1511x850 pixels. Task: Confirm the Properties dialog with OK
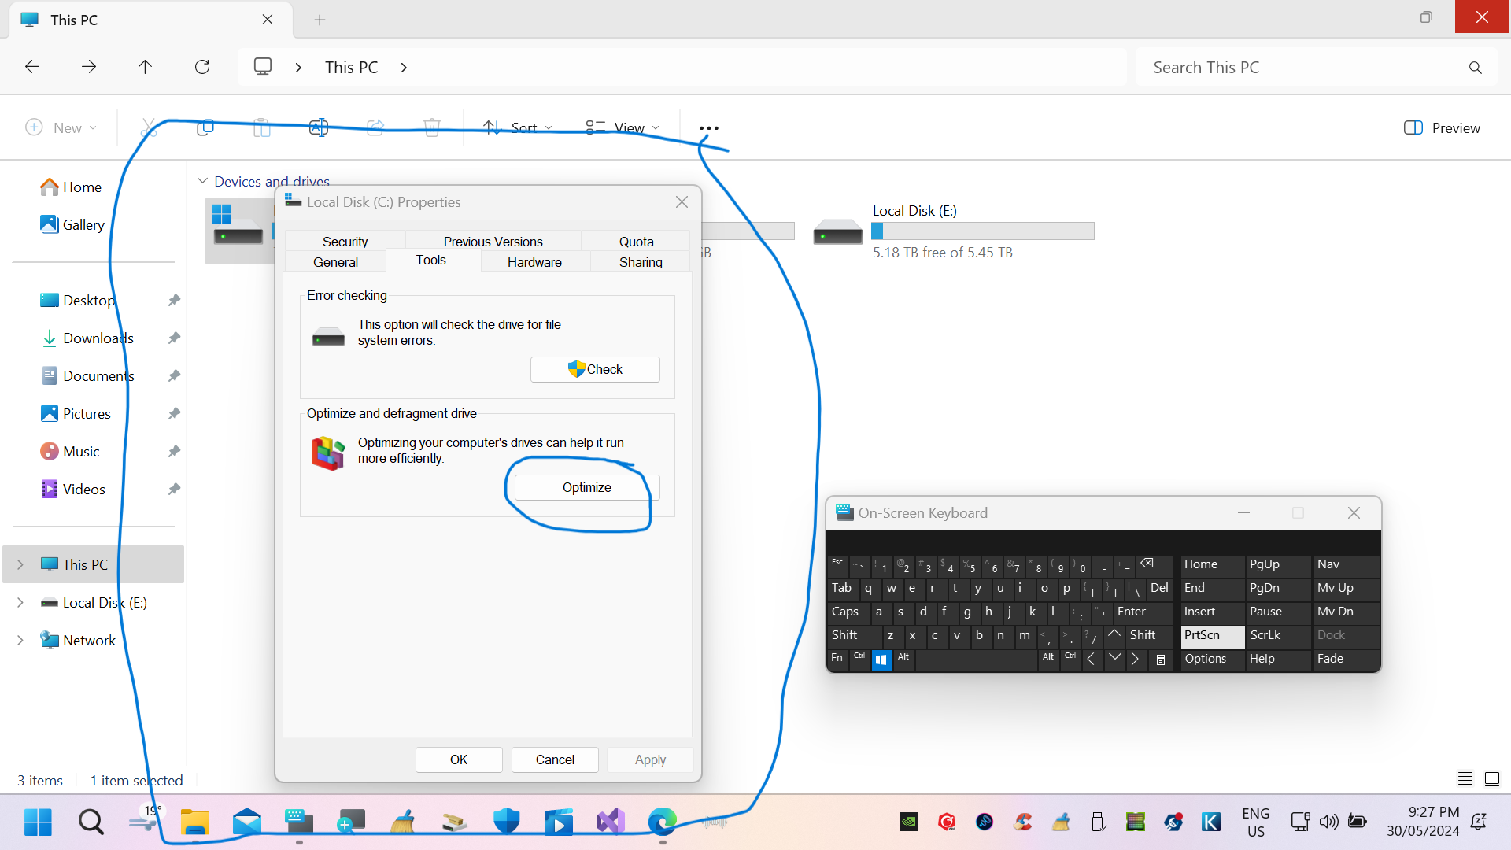pyautogui.click(x=459, y=759)
